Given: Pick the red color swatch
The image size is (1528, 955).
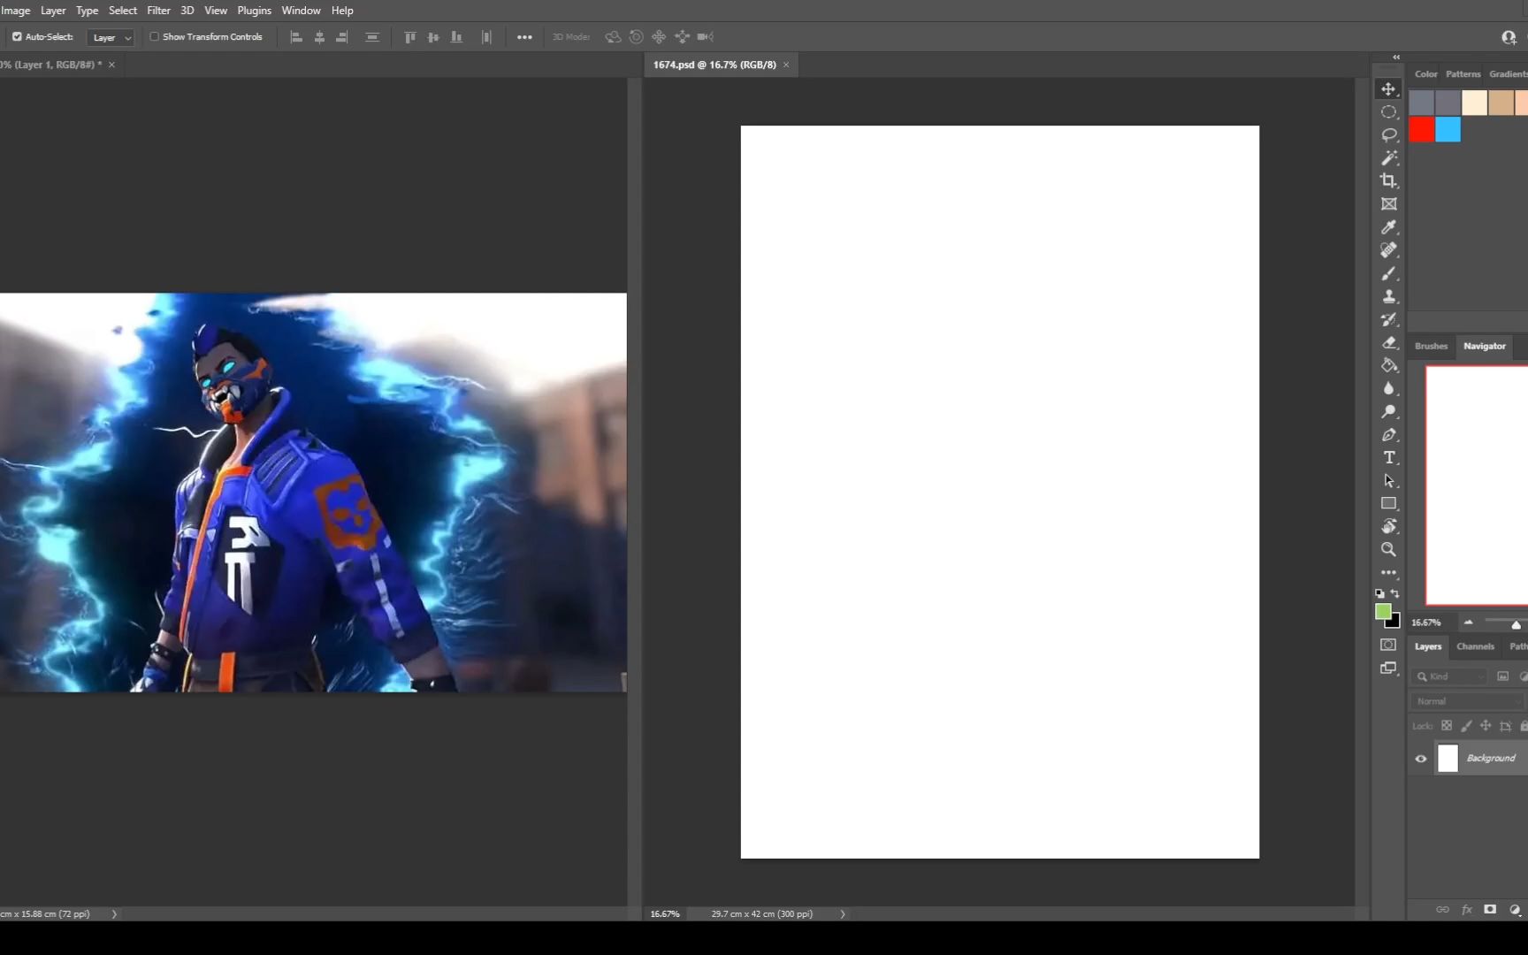Looking at the screenshot, I should [1421, 130].
